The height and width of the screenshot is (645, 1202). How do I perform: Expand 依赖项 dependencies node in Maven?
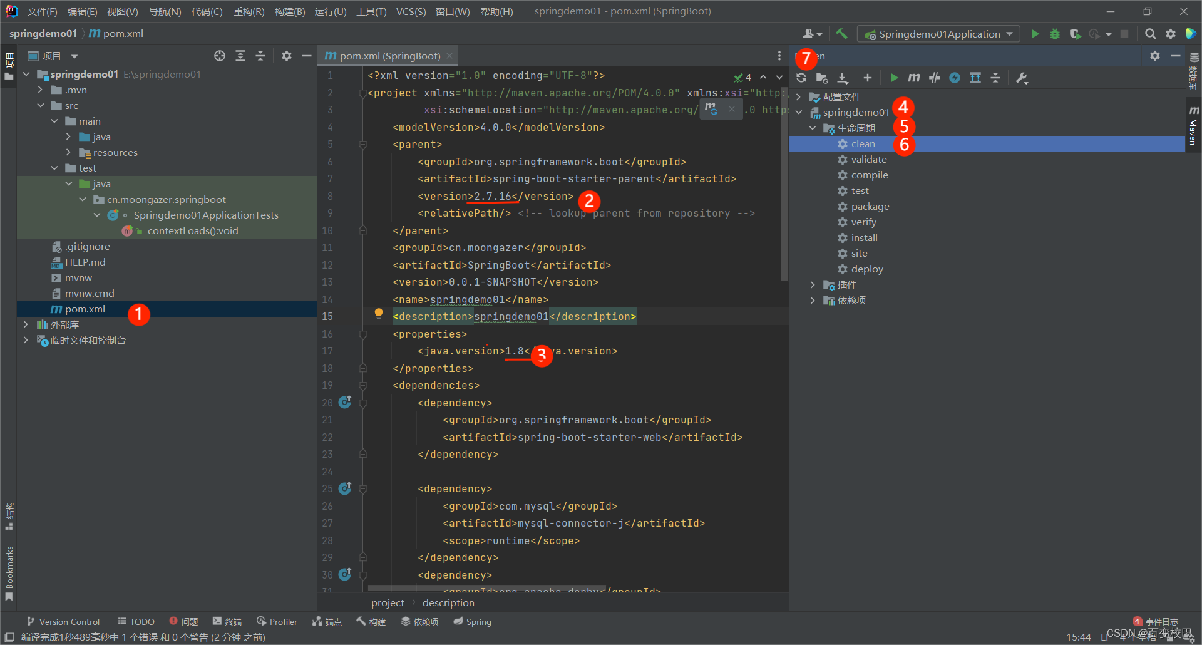813,300
